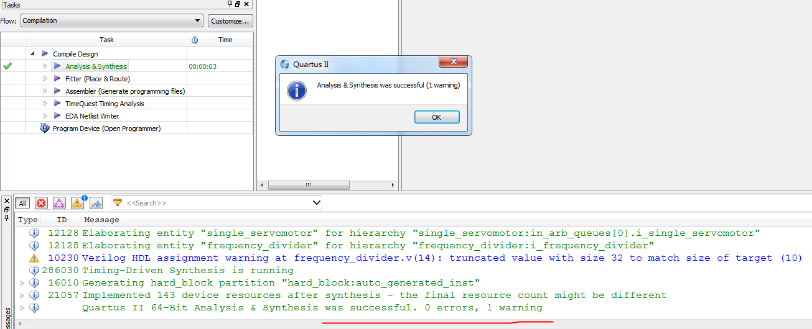Float the Messages panel window
812x329 pixels.
pos(7,210)
